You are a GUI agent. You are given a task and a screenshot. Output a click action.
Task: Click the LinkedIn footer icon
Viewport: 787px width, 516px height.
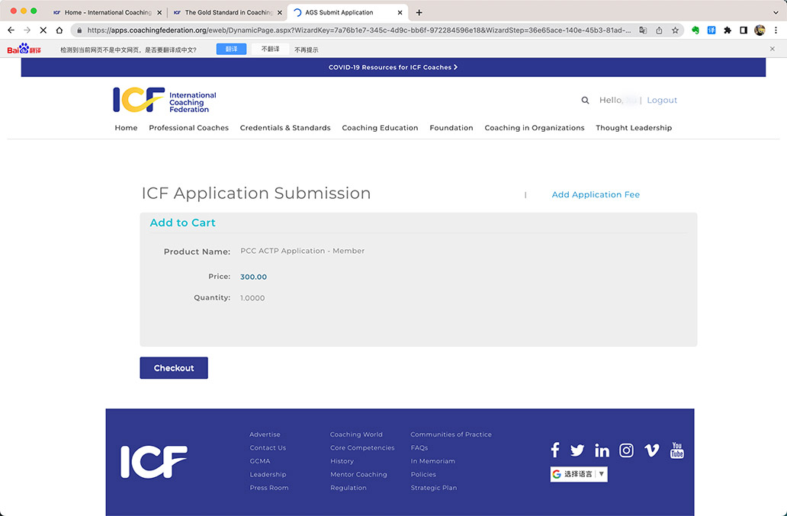(602, 450)
